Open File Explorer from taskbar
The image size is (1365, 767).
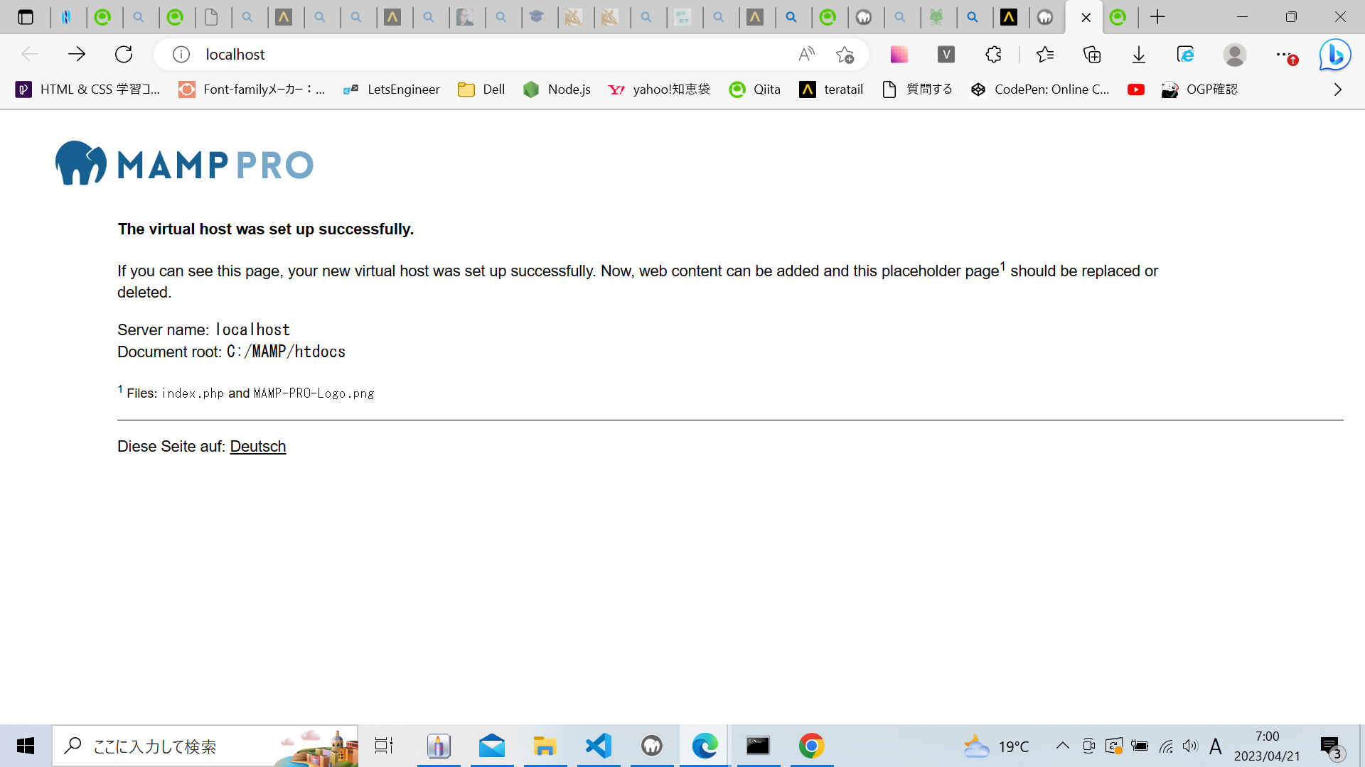pos(545,746)
